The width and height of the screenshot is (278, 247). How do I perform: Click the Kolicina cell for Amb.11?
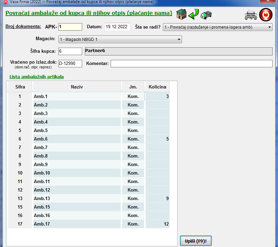[x=157, y=182]
